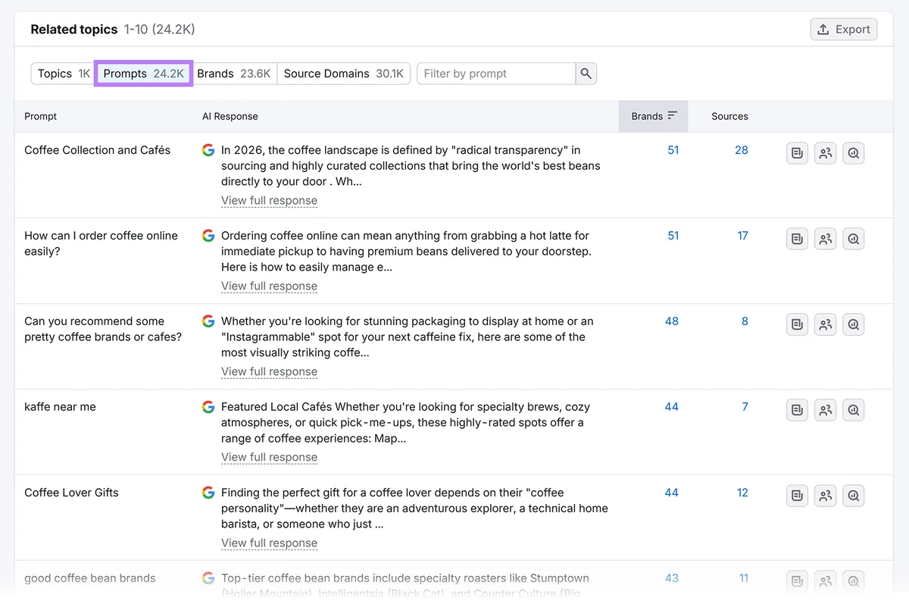Click the Sources column header
This screenshot has height=604, width=909.
pyautogui.click(x=729, y=116)
